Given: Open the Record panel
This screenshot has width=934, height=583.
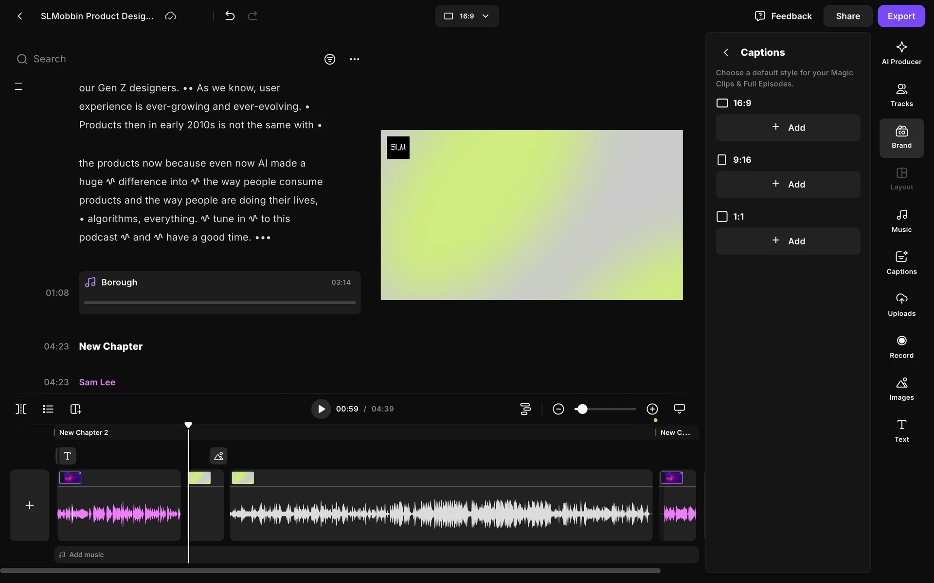Looking at the screenshot, I should pyautogui.click(x=901, y=347).
